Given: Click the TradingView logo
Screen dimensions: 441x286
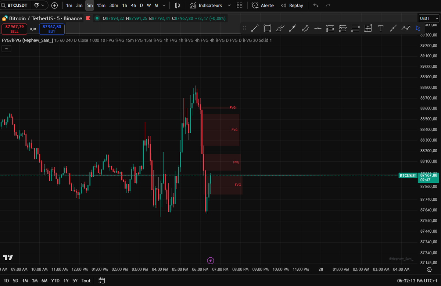Looking at the screenshot, I should pos(8,258).
